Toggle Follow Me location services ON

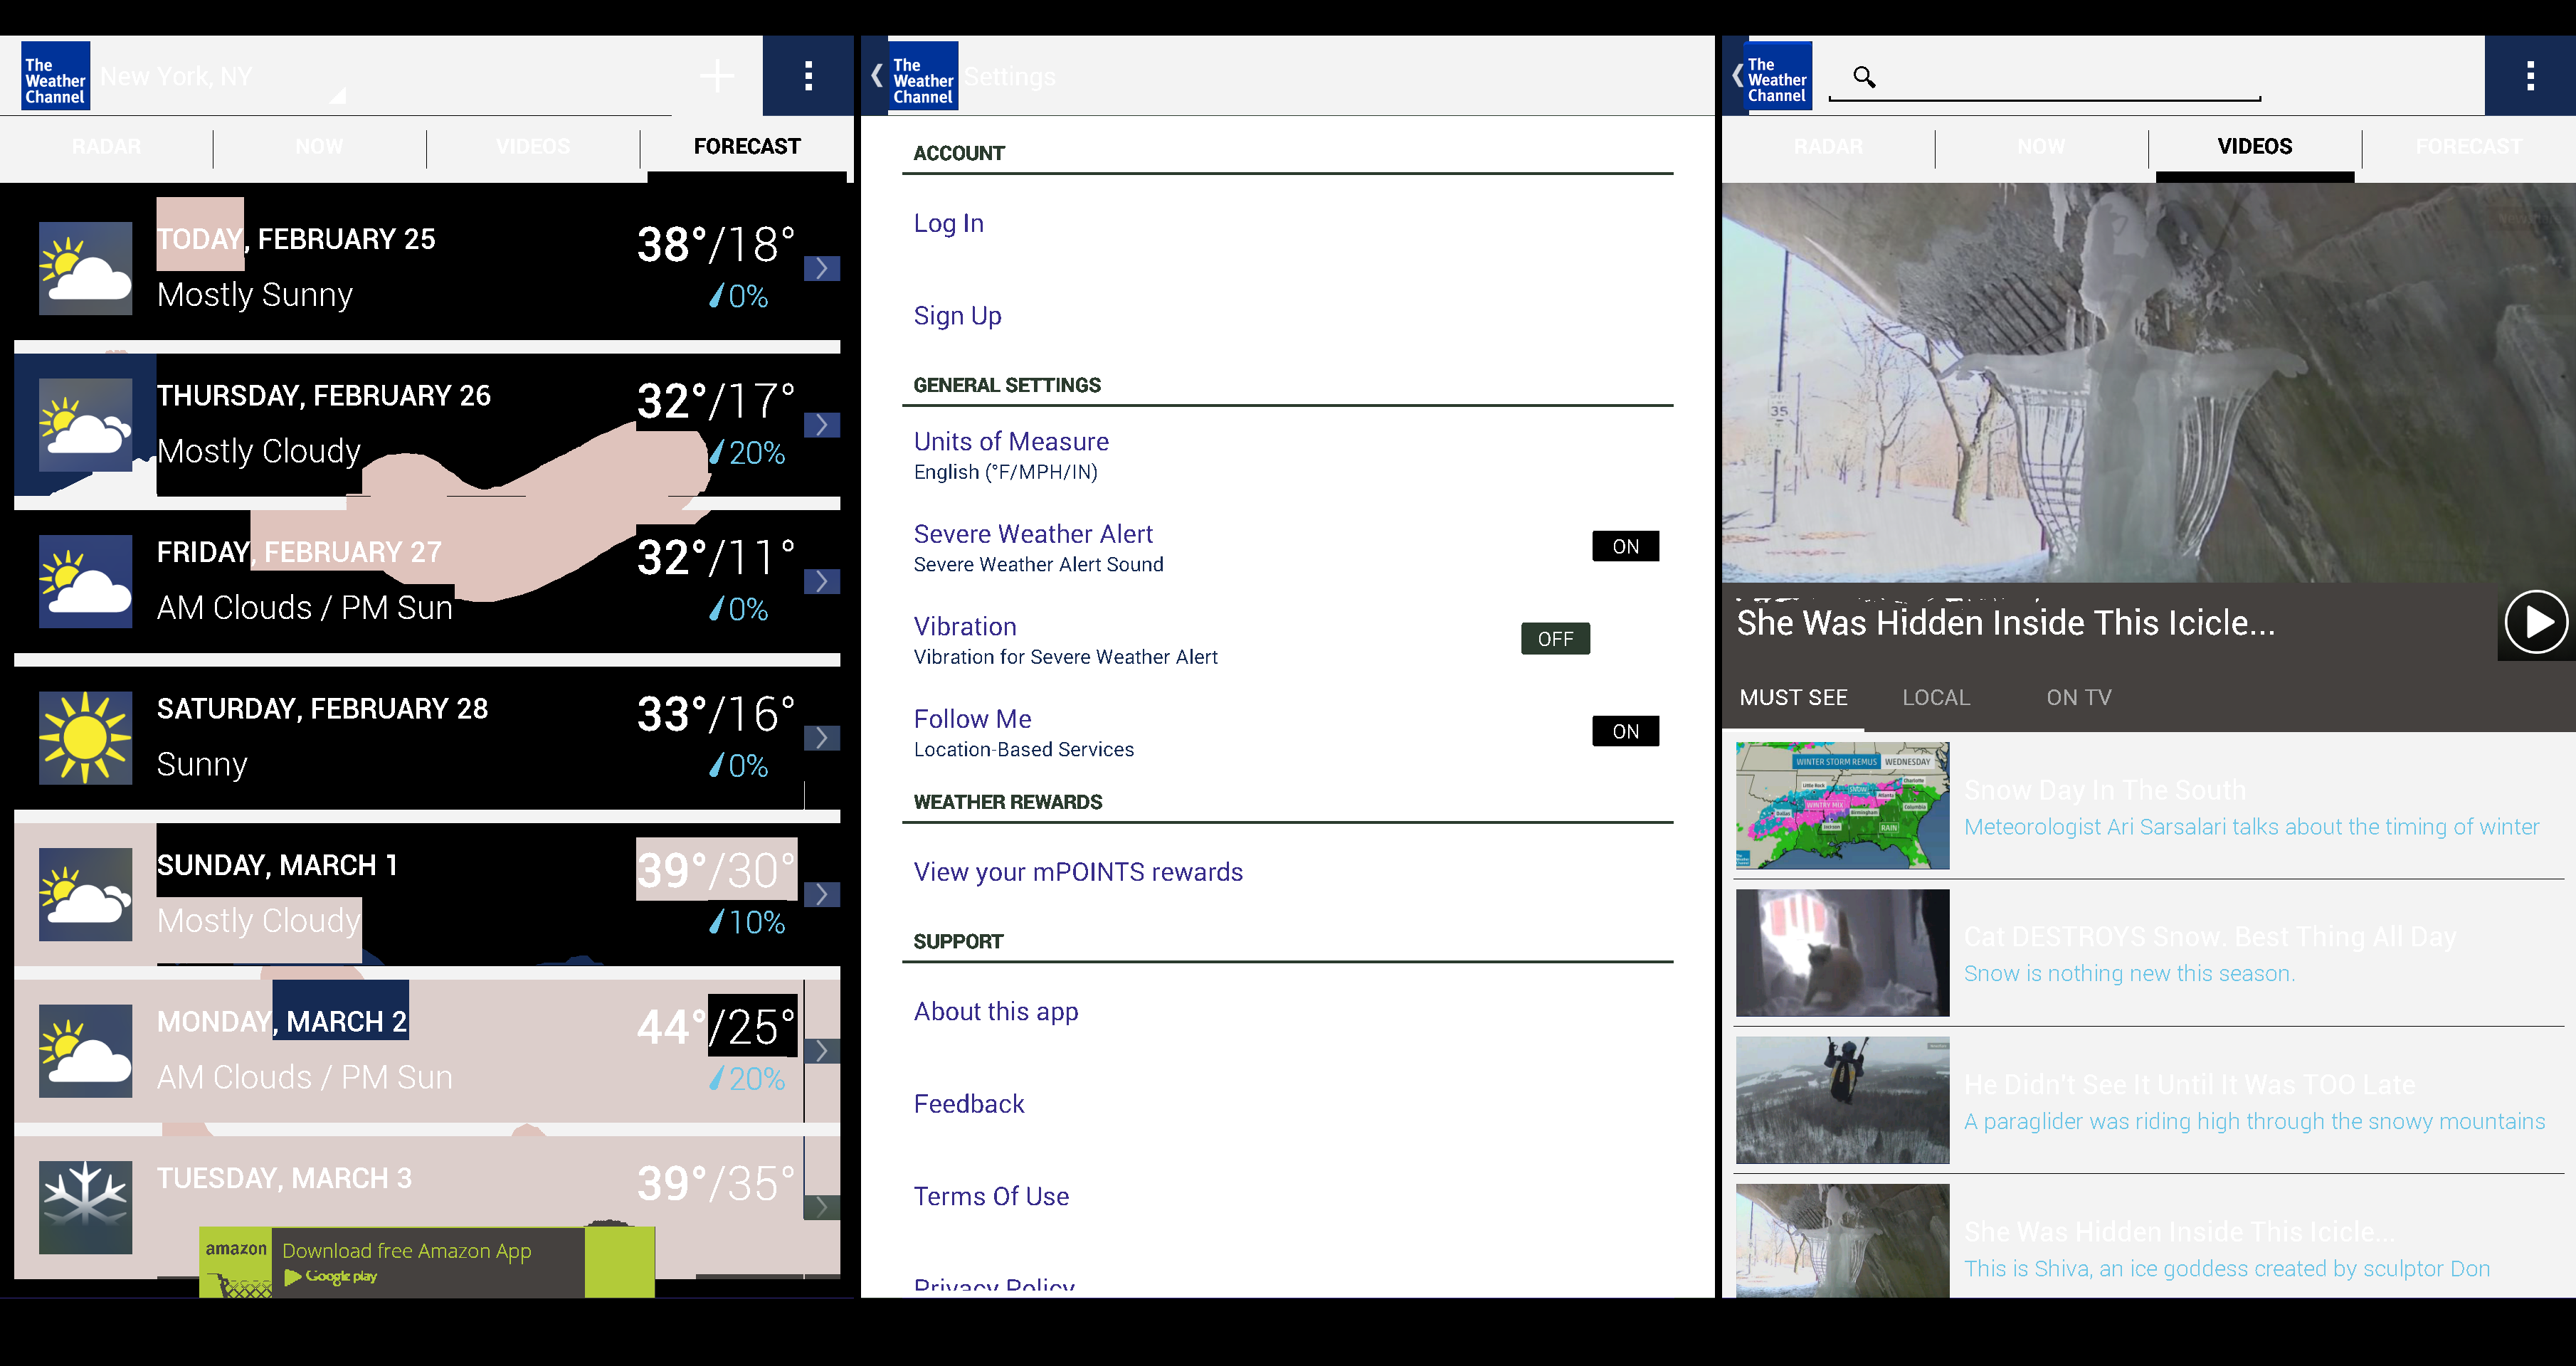click(x=1622, y=731)
